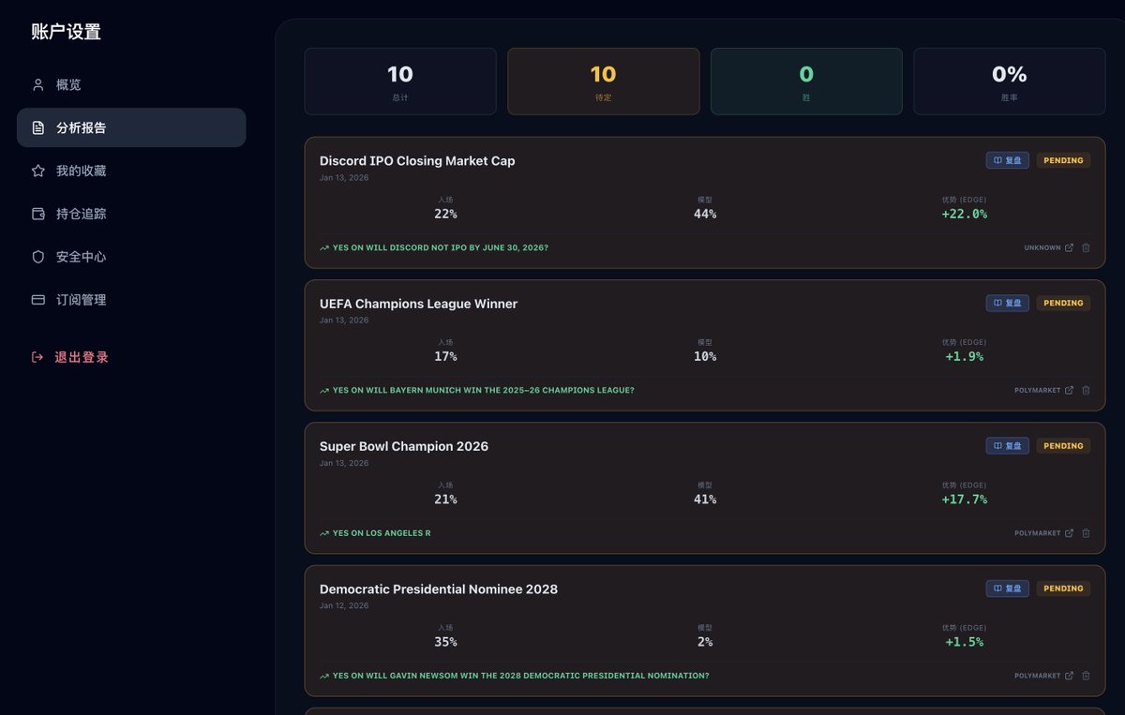Viewport: 1125px width, 715px height.
Task: Click the UEFA Champions League Winner title
Action: [418, 304]
